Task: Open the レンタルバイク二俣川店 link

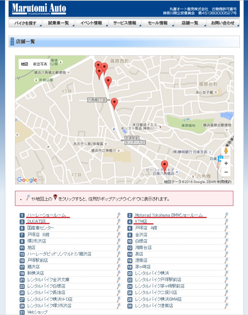Action: point(156,293)
